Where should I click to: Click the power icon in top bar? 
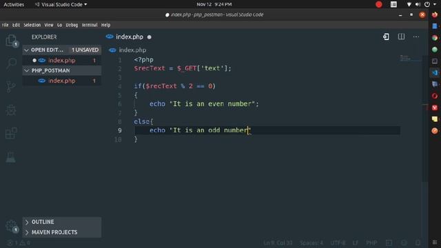click(x=427, y=5)
